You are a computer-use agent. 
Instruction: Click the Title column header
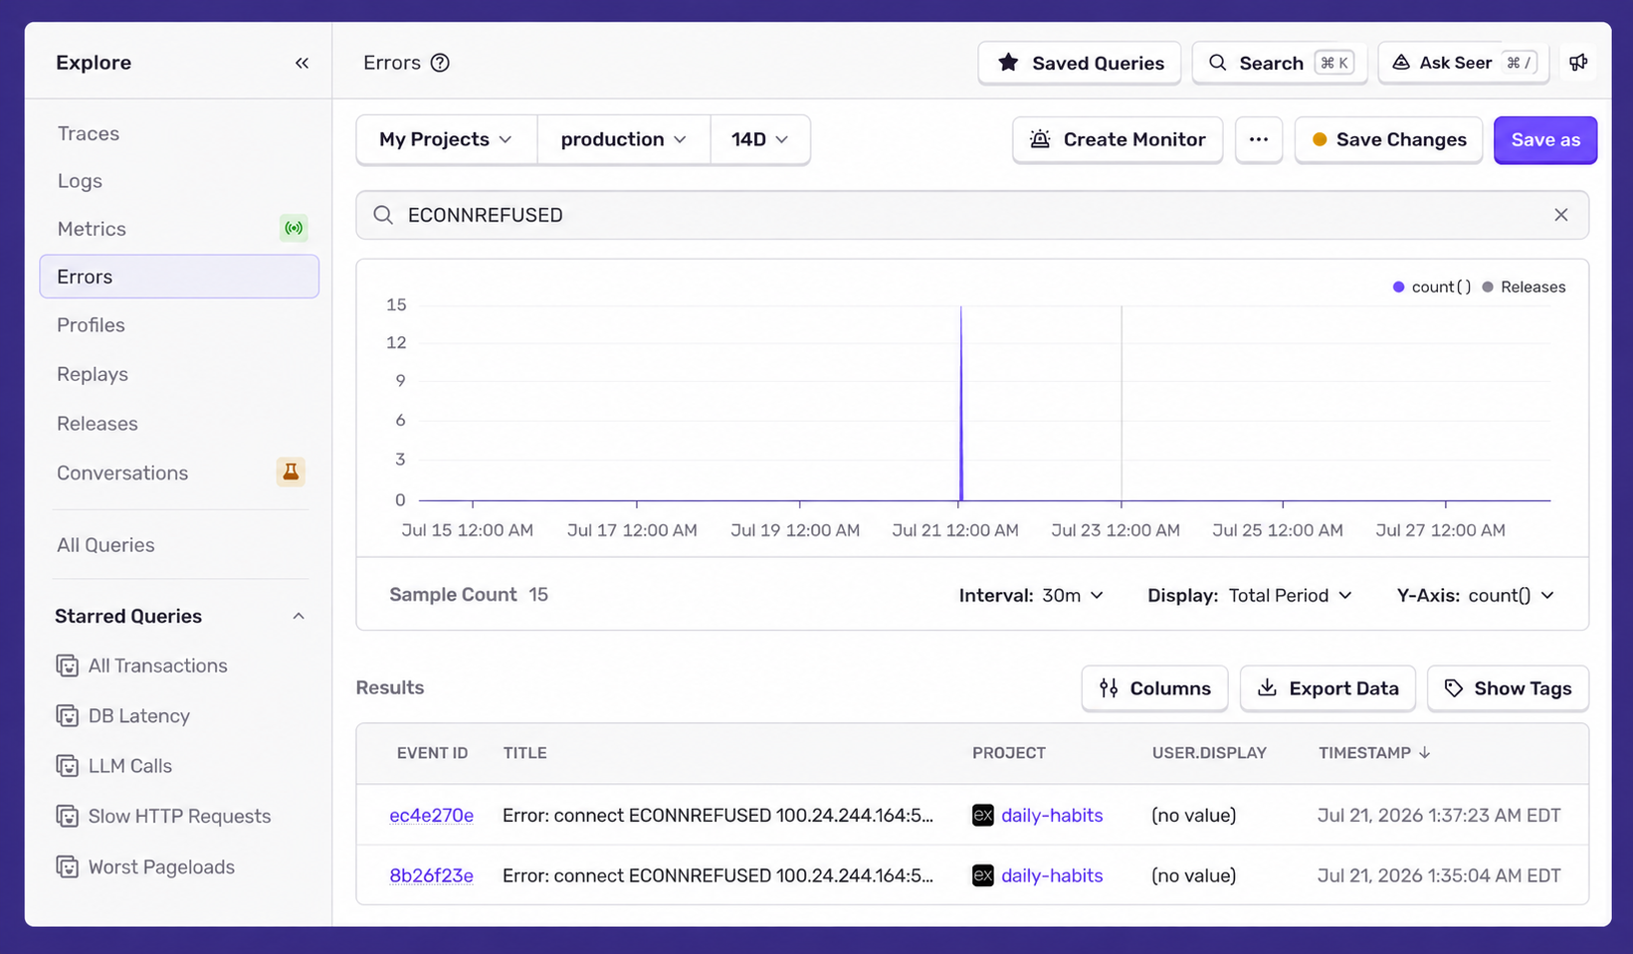tap(524, 753)
